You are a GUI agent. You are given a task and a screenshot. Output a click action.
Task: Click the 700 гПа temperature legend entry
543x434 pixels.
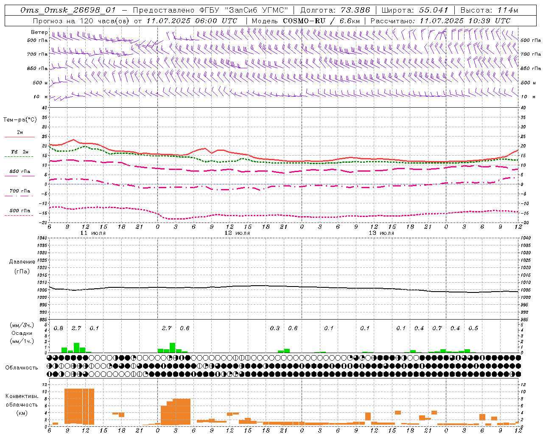(x=20, y=191)
